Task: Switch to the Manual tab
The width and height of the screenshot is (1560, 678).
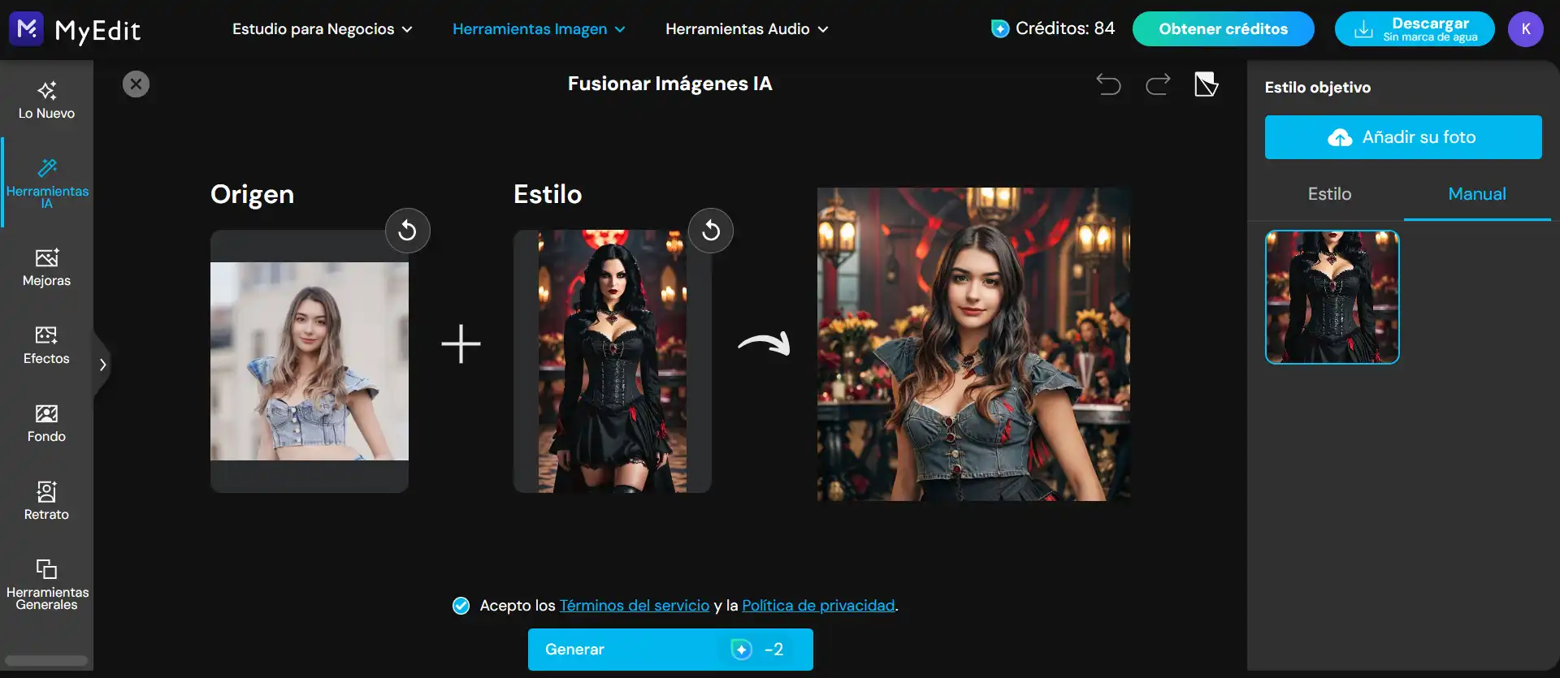Action: (1476, 194)
